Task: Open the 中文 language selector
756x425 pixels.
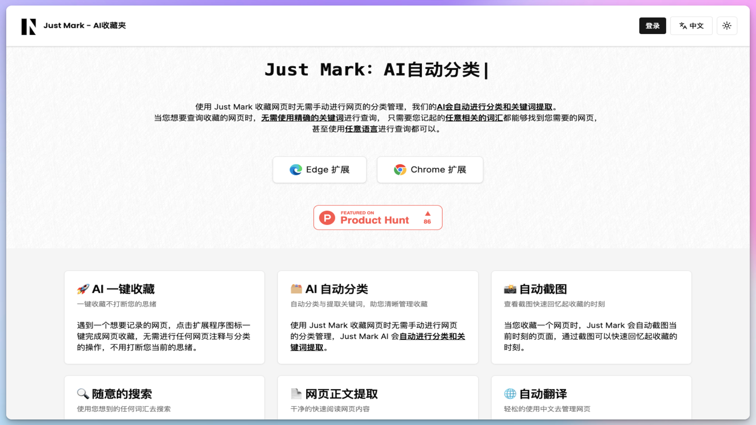Action: (691, 26)
